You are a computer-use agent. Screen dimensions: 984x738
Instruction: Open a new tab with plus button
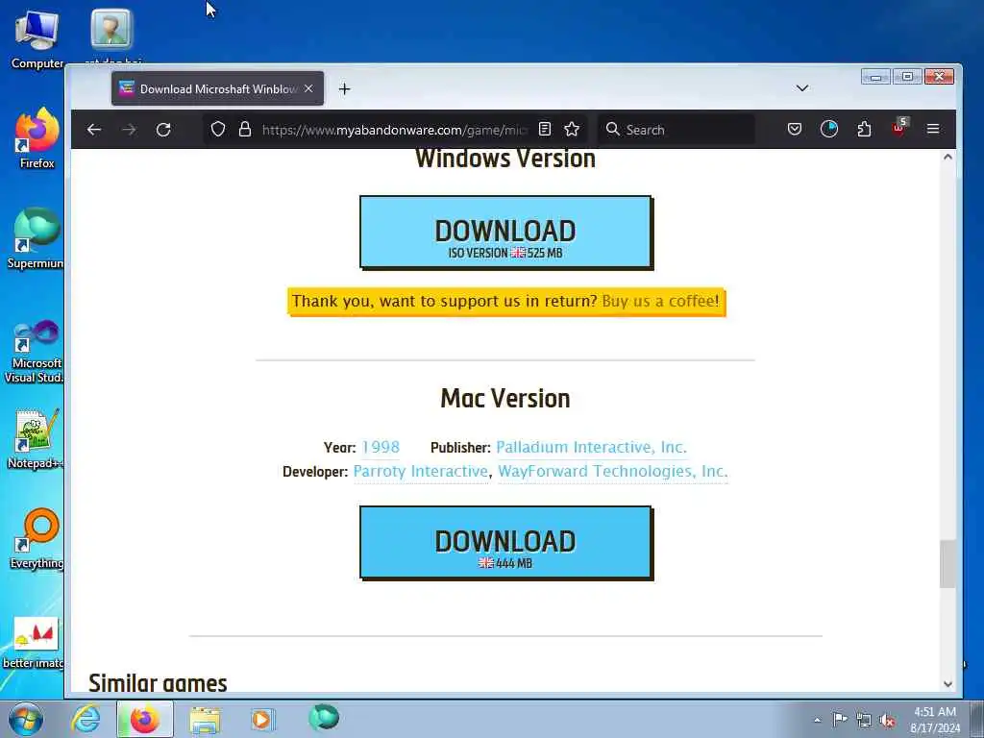(x=344, y=89)
